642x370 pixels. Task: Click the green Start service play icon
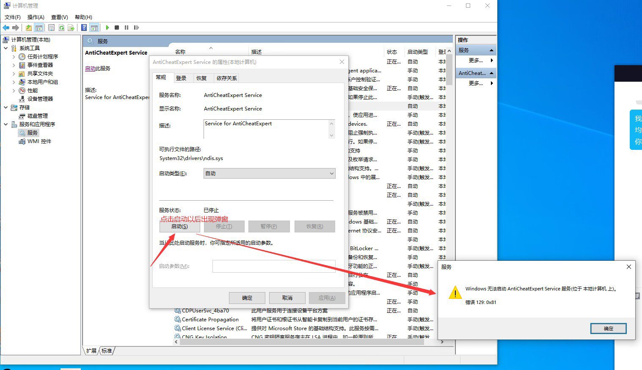point(107,28)
